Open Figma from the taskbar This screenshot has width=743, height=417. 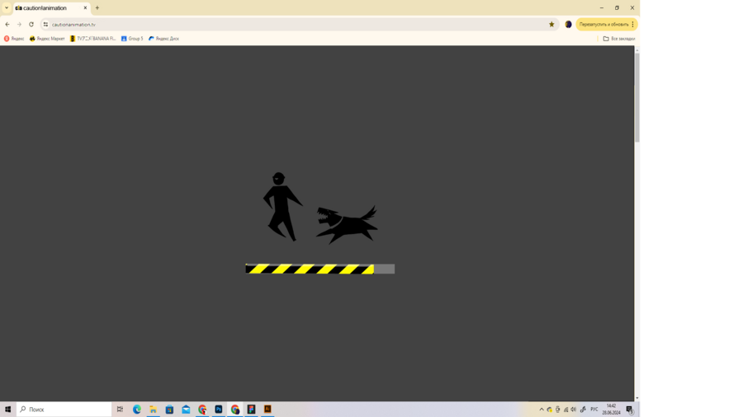(251, 410)
